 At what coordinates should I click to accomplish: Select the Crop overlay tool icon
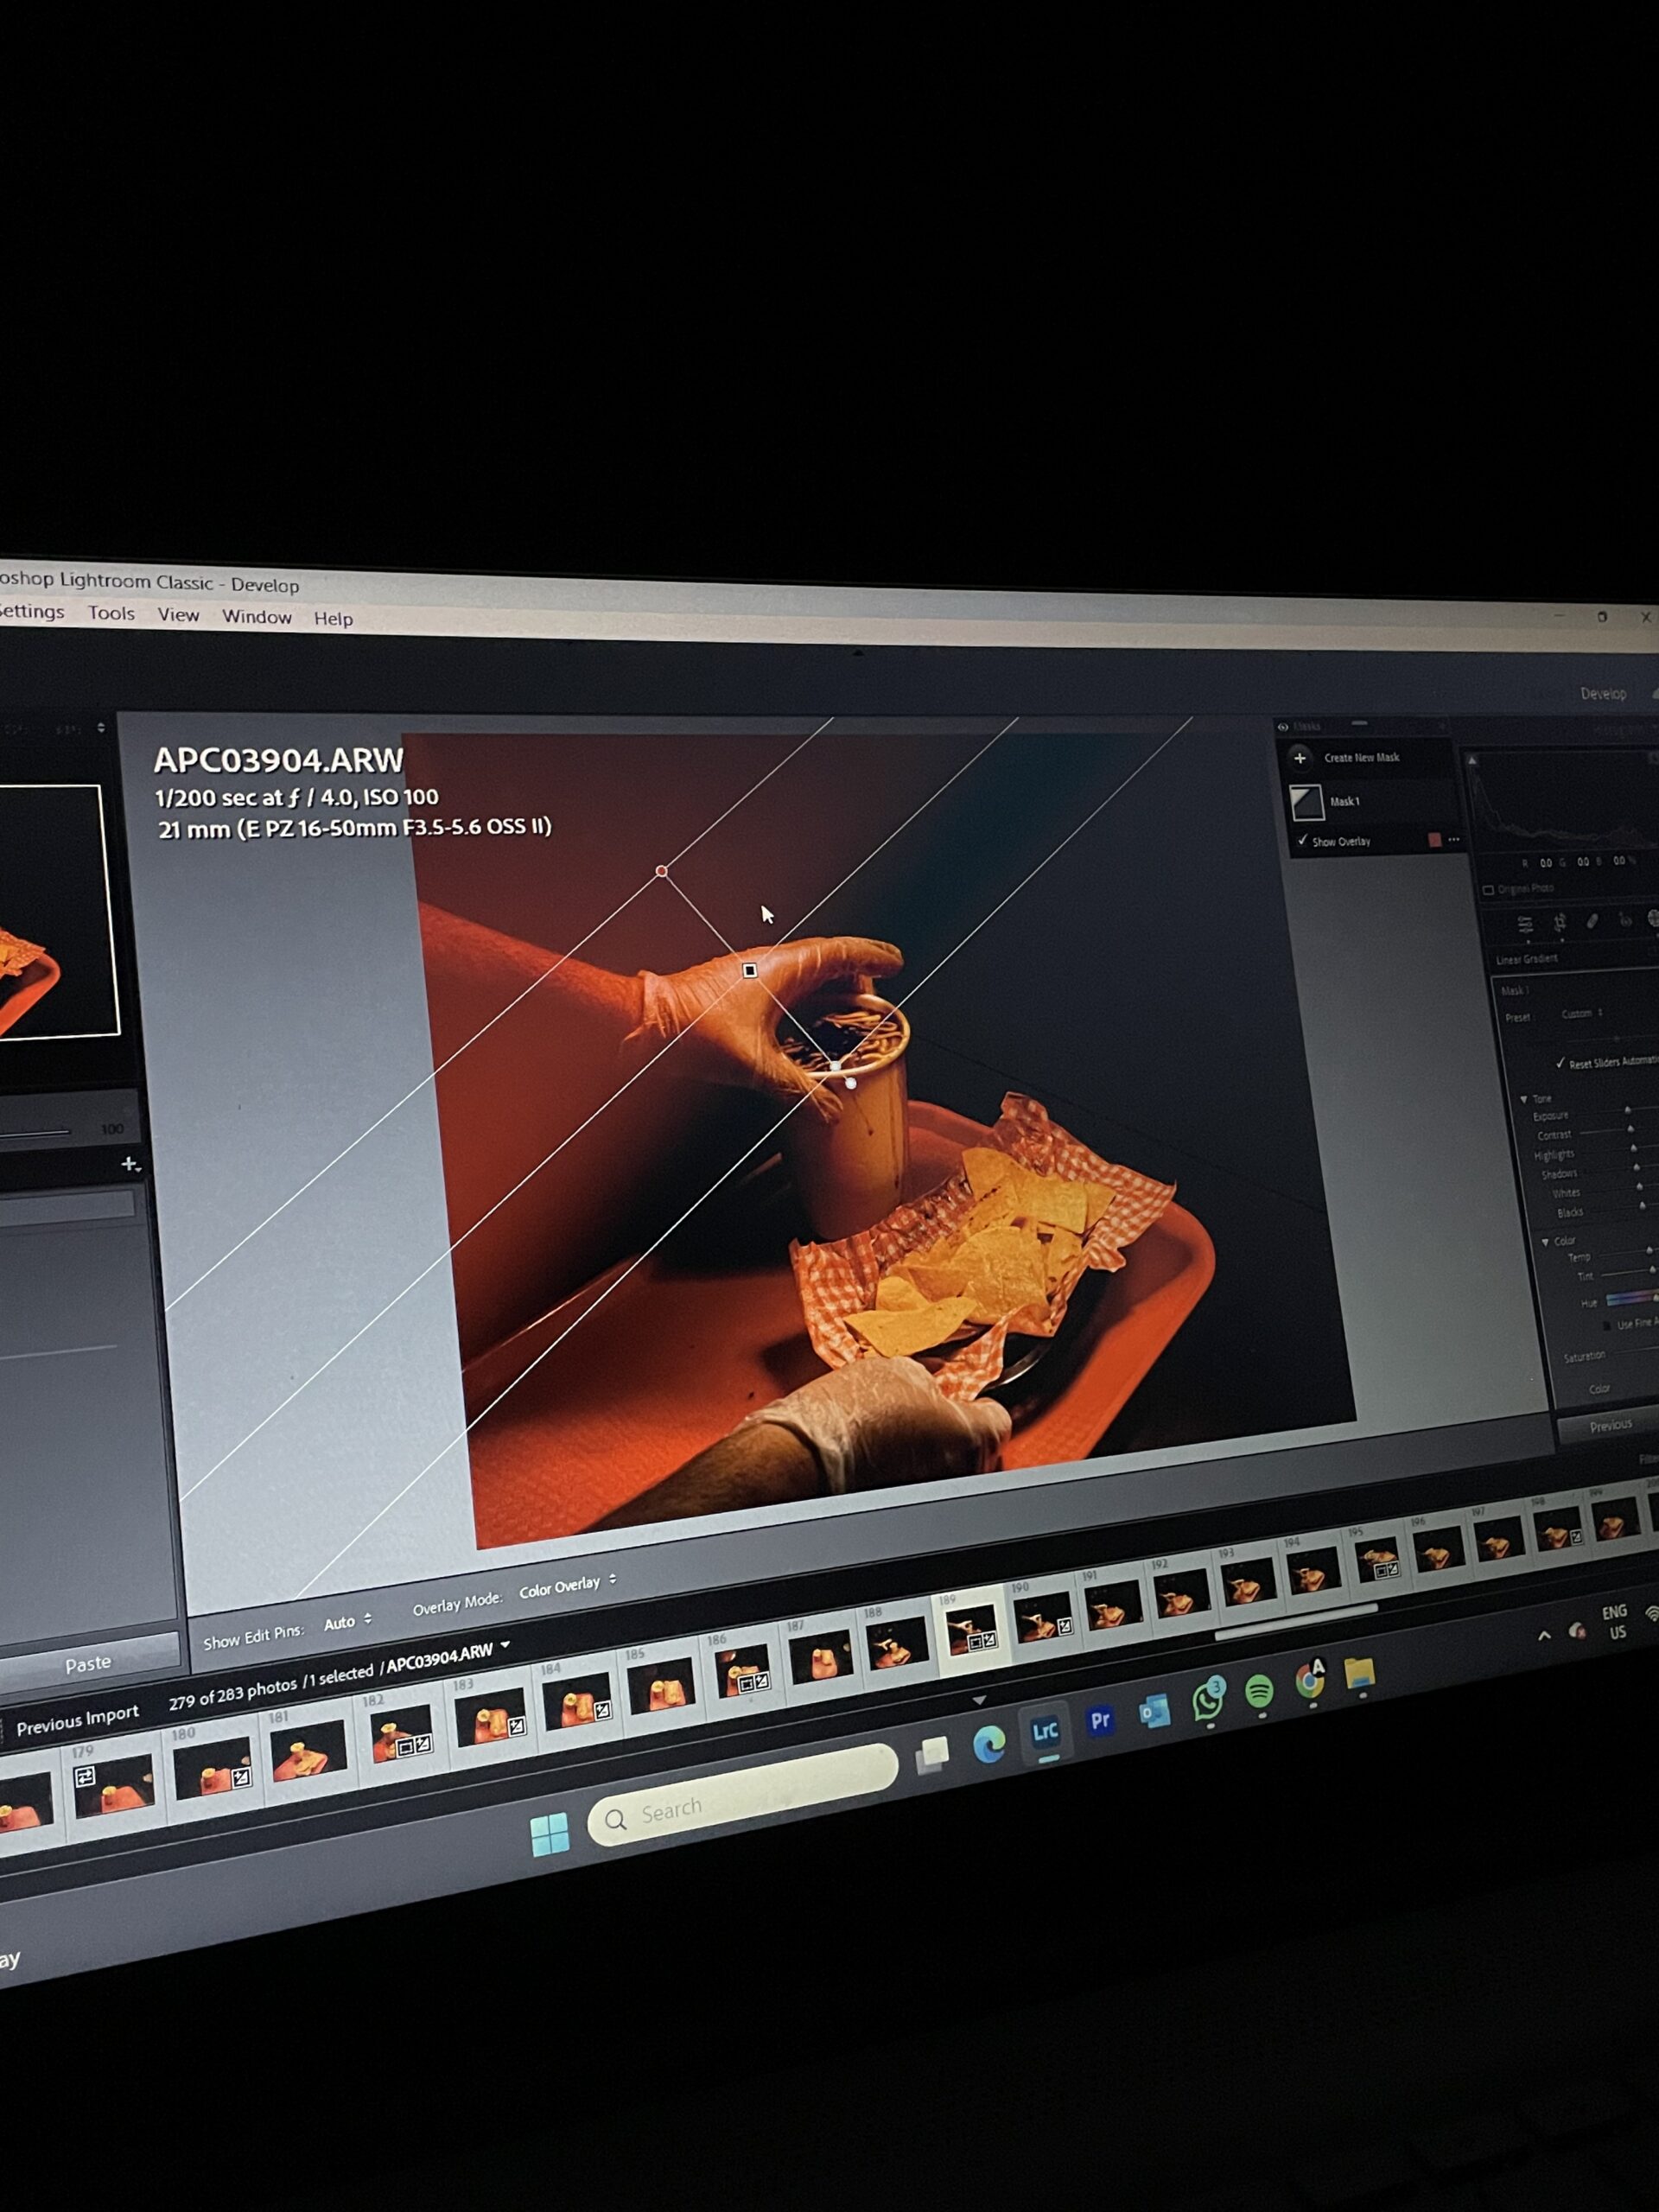pos(1559,923)
